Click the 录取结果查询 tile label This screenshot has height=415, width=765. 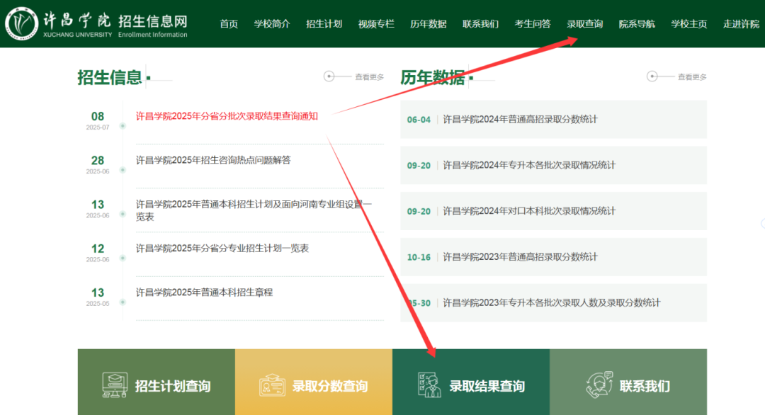[x=487, y=386]
